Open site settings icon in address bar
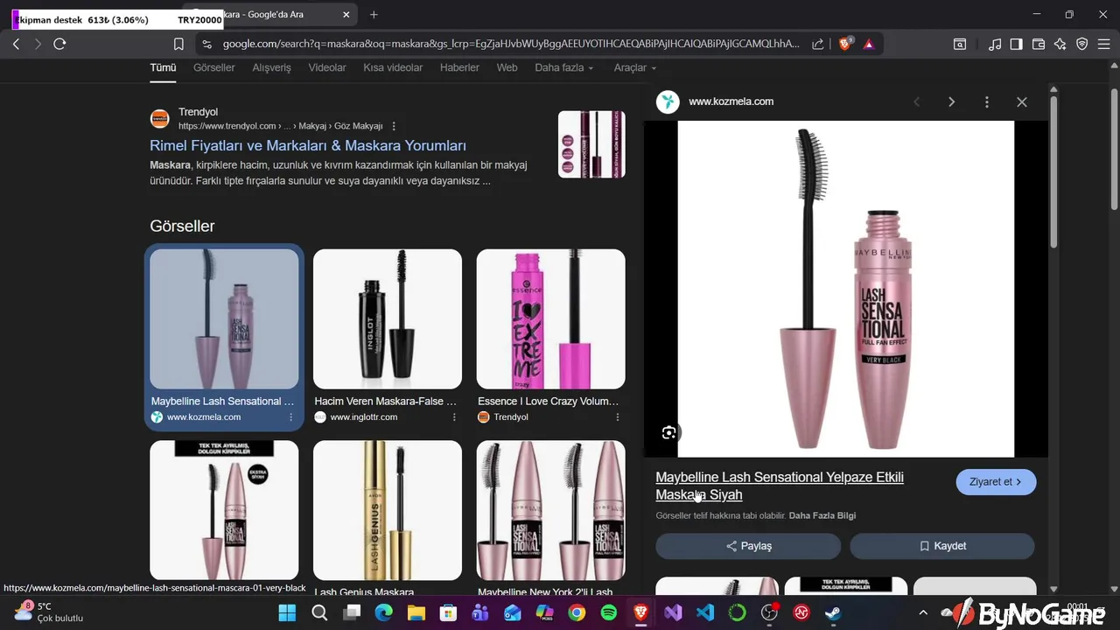 (x=206, y=44)
